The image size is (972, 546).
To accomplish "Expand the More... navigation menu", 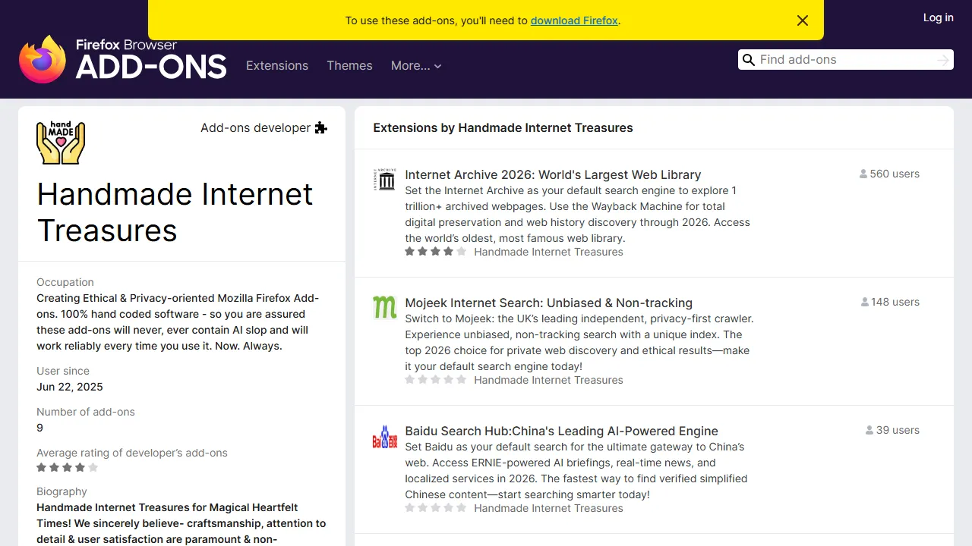I will (416, 66).
